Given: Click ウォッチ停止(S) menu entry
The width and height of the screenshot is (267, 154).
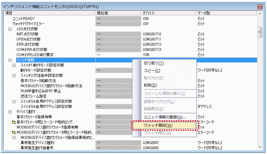Looking at the screenshot, I should [x=164, y=133].
